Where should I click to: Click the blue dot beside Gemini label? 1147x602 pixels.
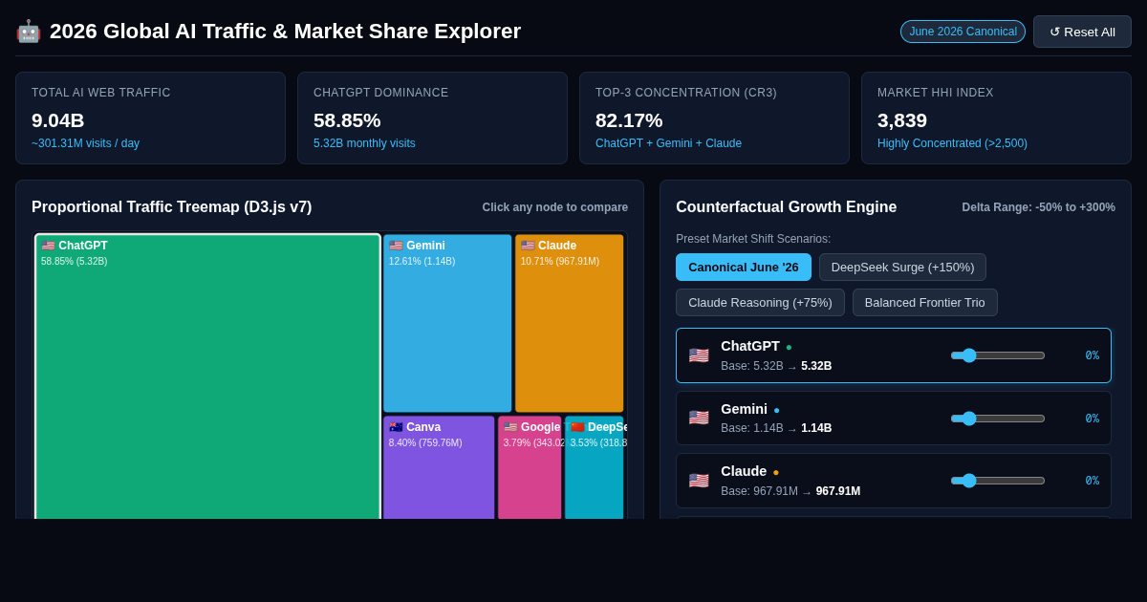coord(776,410)
